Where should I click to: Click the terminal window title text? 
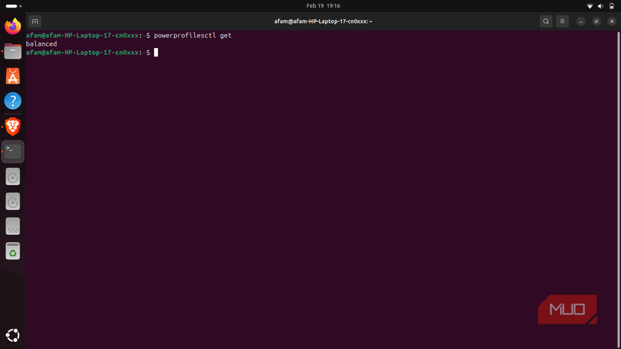coord(323,21)
